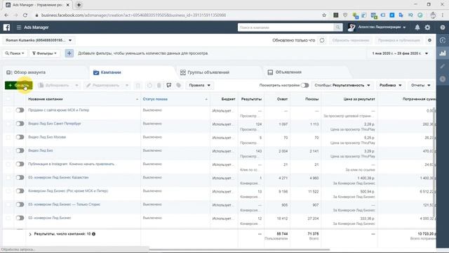The width and height of the screenshot is (449, 253).
Task: Open the business account menu in the header
Action: [377, 27]
